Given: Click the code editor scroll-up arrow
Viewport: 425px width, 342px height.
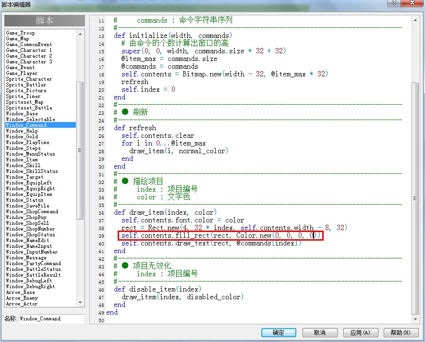Looking at the screenshot, I should pos(415,20).
